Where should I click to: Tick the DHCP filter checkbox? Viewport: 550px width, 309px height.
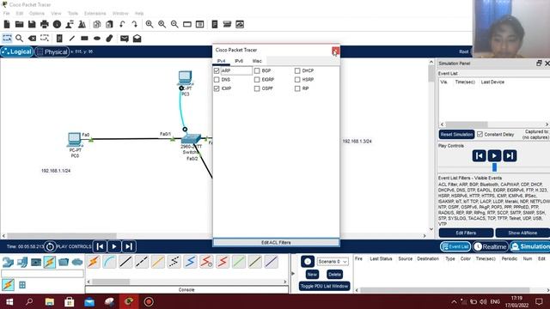coord(297,70)
